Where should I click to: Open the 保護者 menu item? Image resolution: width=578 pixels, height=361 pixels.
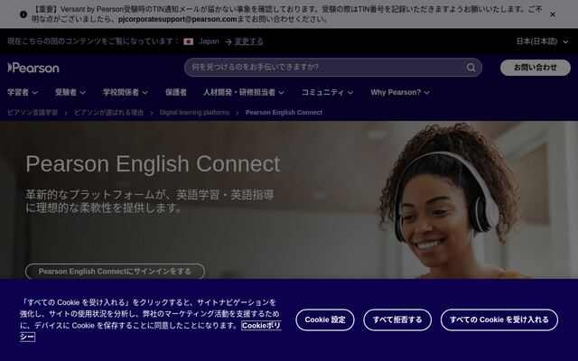[x=176, y=92]
